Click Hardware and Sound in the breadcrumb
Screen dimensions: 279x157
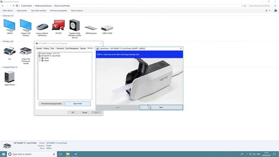[43, 6]
